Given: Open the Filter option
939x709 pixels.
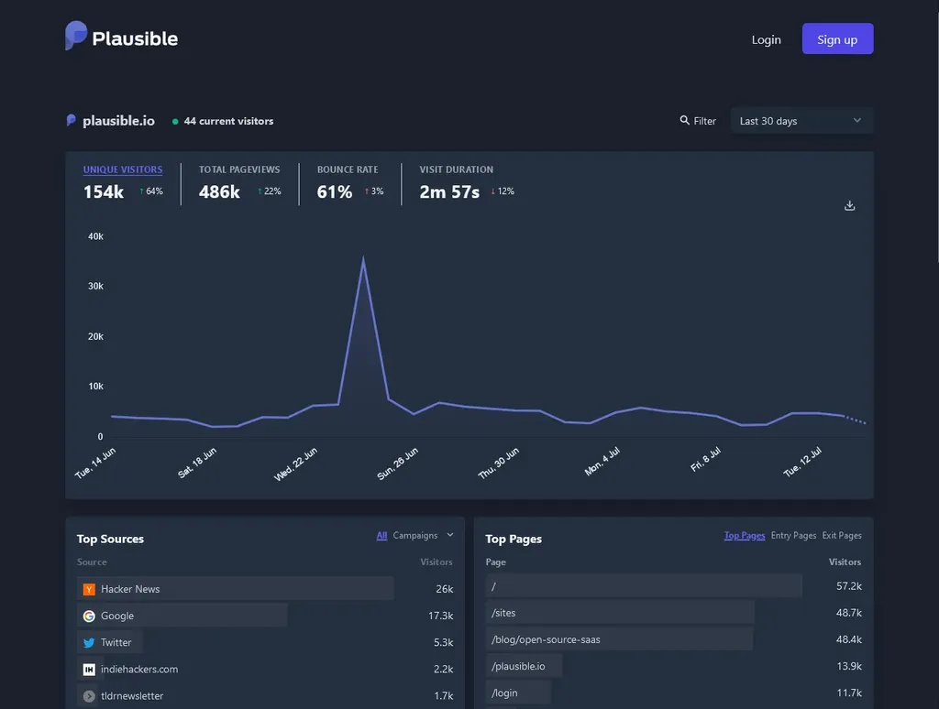Looking at the screenshot, I should click(698, 121).
